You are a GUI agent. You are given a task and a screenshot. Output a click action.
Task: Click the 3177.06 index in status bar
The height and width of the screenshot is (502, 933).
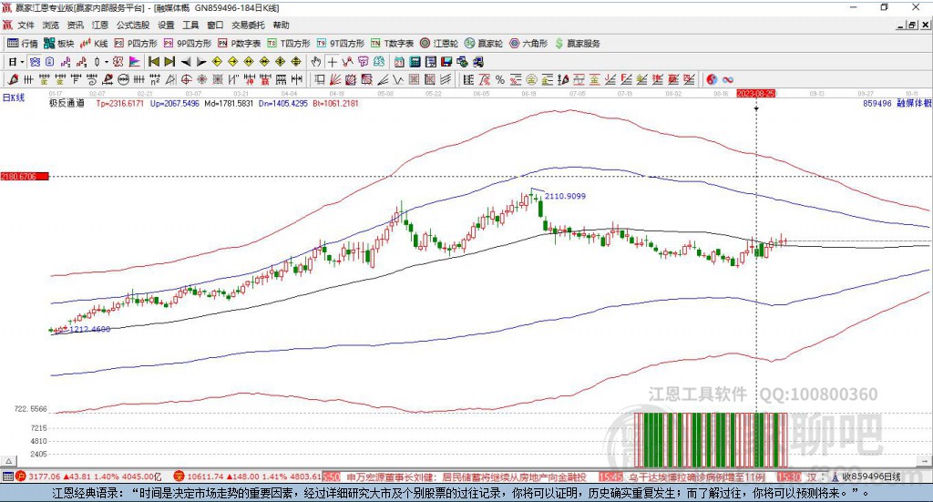click(x=44, y=476)
